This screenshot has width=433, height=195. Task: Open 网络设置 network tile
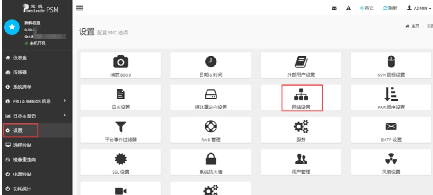click(x=301, y=97)
